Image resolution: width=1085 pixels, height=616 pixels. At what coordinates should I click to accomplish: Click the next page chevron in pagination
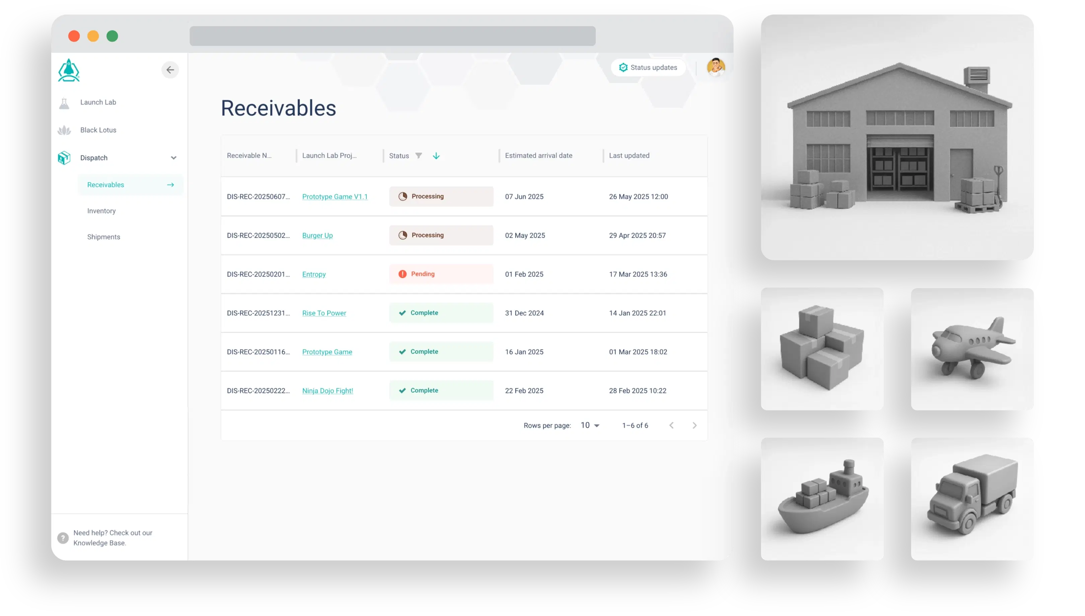(695, 425)
